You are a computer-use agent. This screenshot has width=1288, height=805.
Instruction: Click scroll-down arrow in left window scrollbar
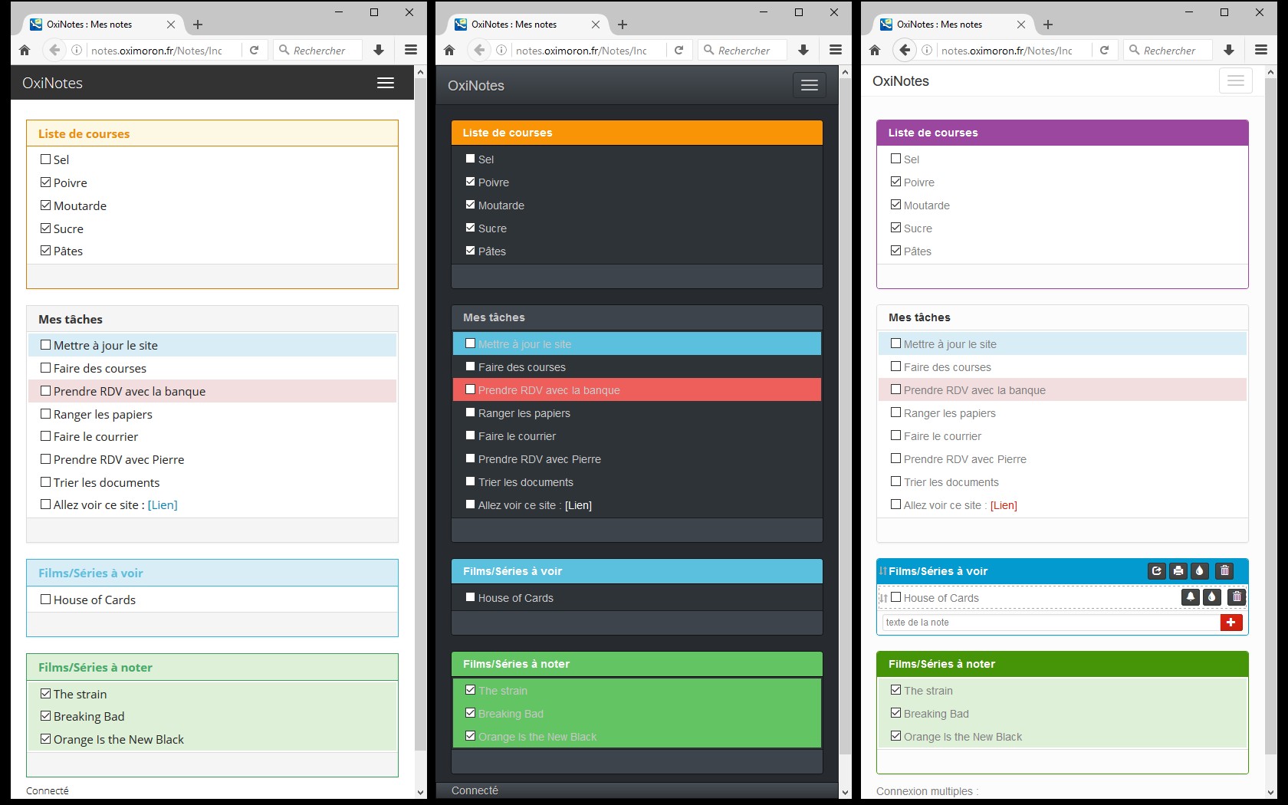421,792
